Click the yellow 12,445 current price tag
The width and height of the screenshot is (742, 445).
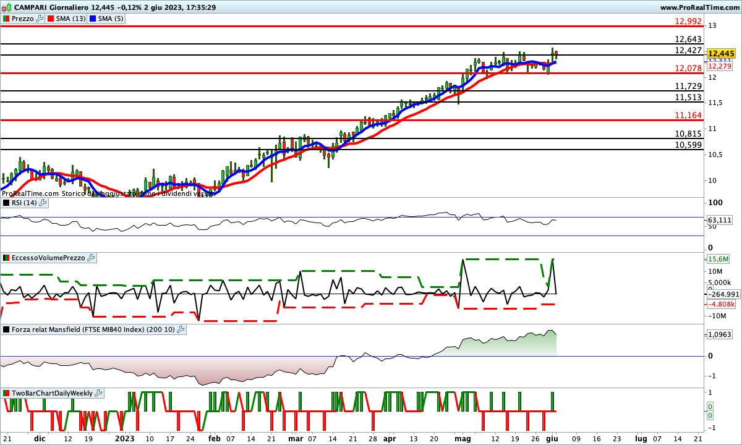pyautogui.click(x=722, y=54)
